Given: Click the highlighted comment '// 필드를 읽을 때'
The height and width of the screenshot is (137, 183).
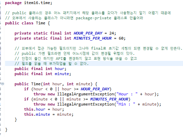Looking at the screenshot, I should (52, 64).
